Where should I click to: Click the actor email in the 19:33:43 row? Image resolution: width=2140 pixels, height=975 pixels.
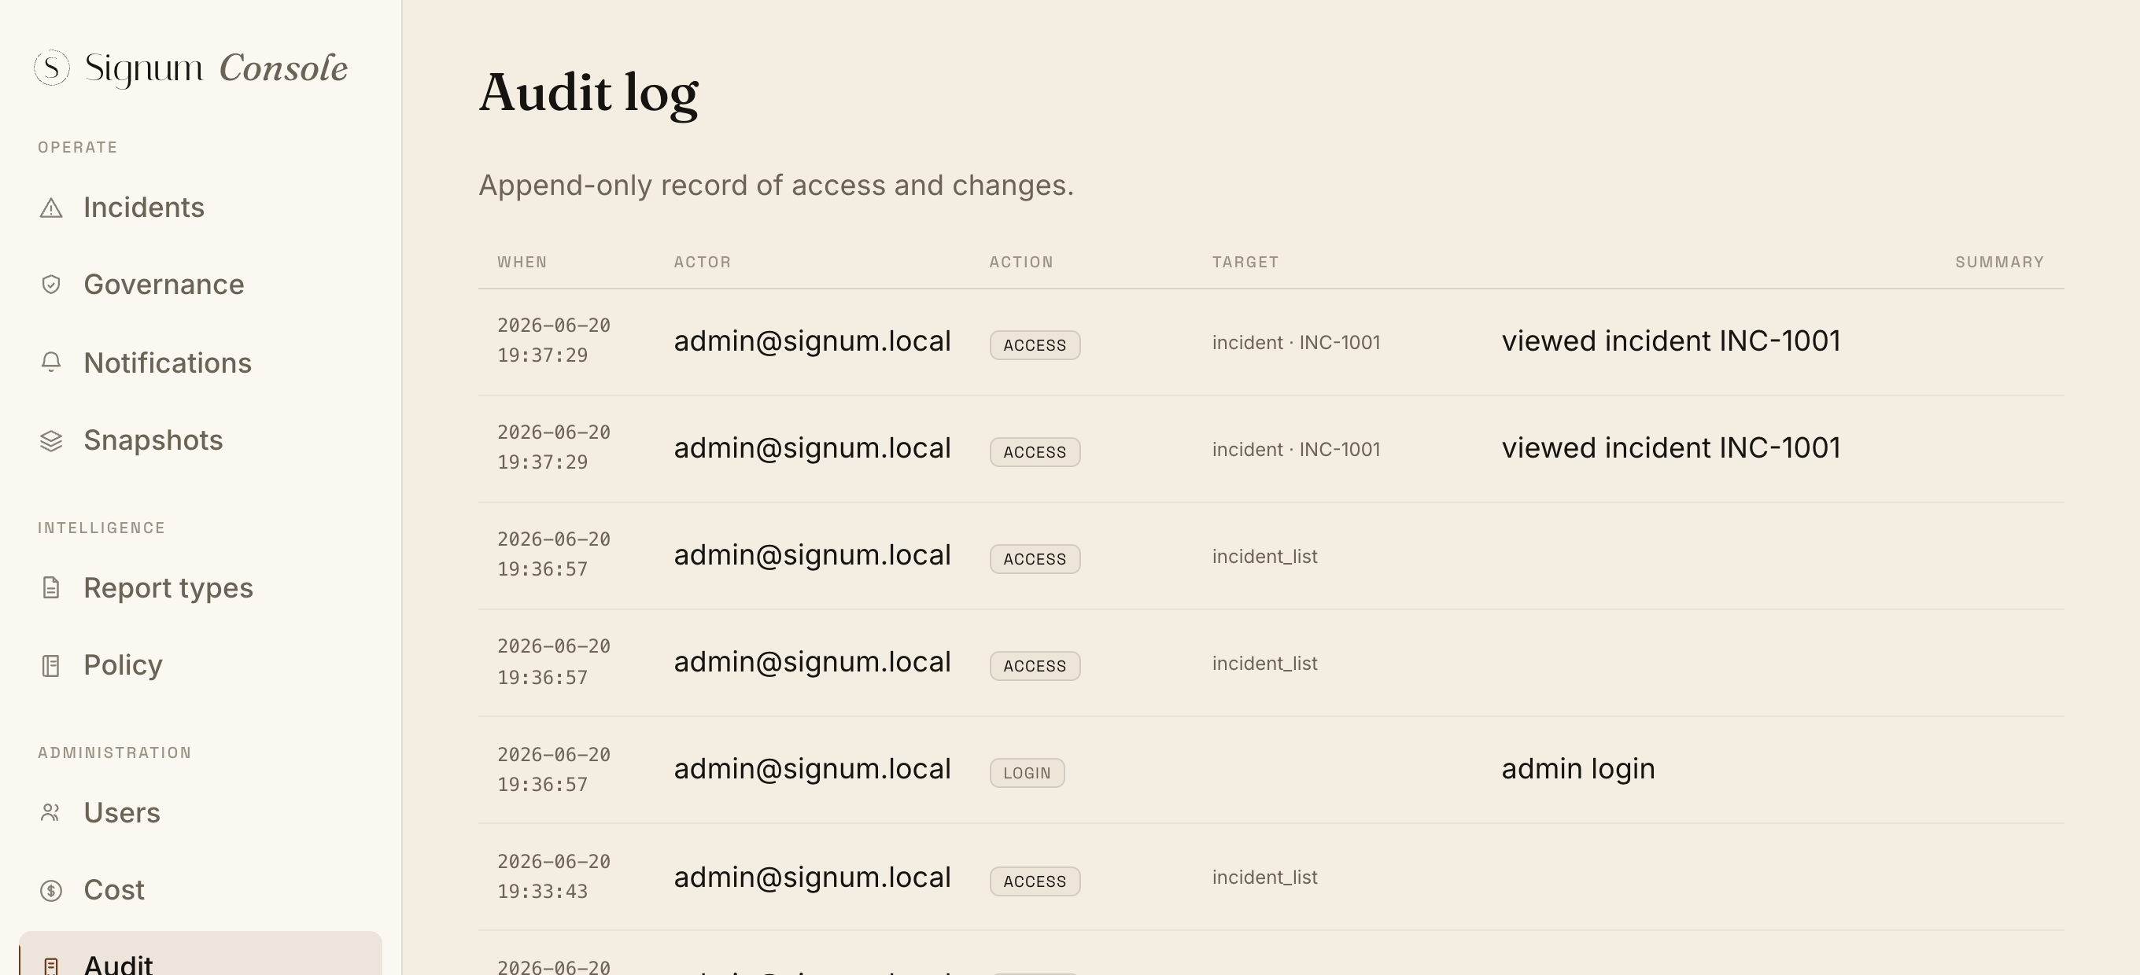pos(812,877)
